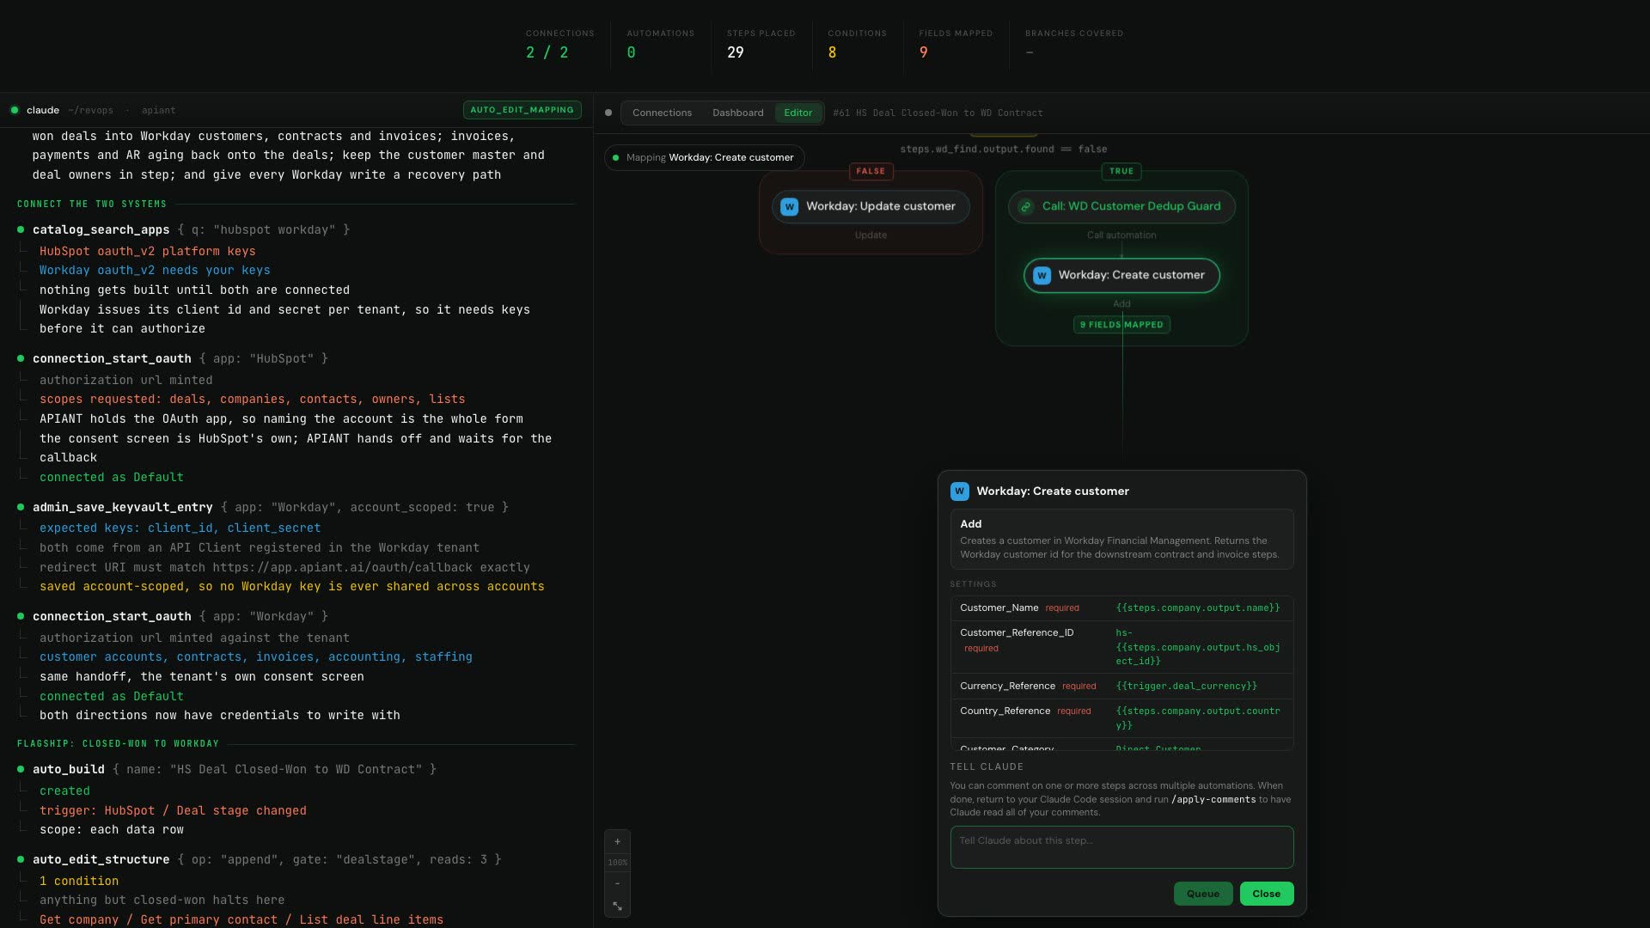Switch to the Connections tab
This screenshot has height=928, width=1650.
click(662, 113)
